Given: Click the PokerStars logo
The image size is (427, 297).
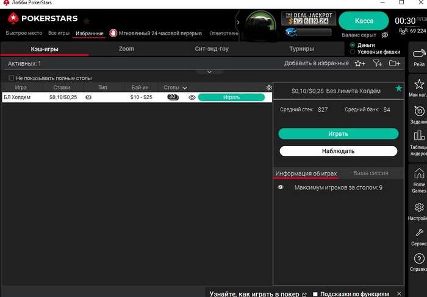Looking at the screenshot, I should pos(43,18).
